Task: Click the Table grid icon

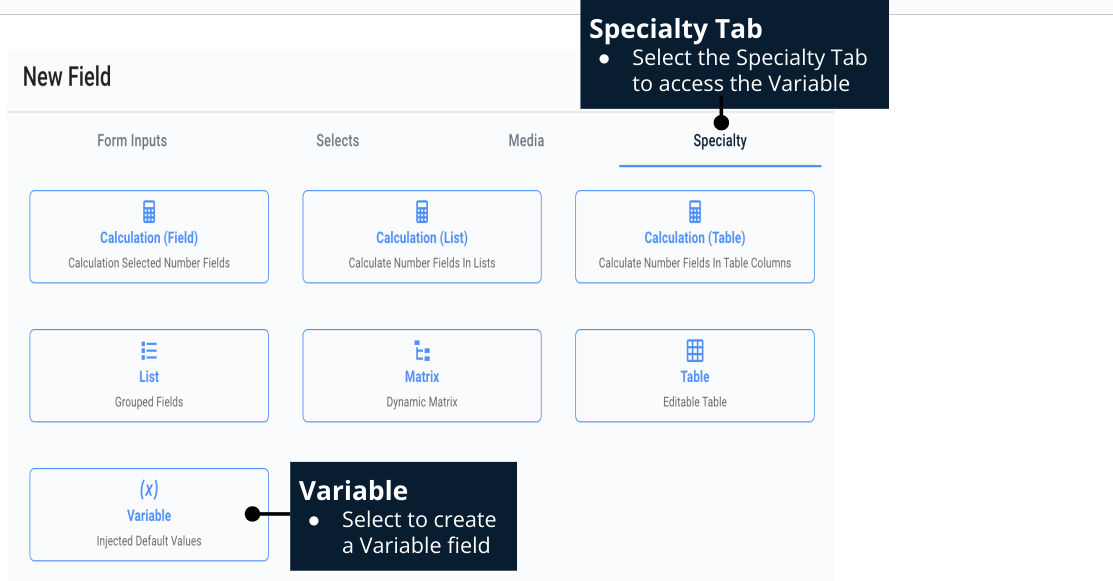Action: (x=694, y=350)
